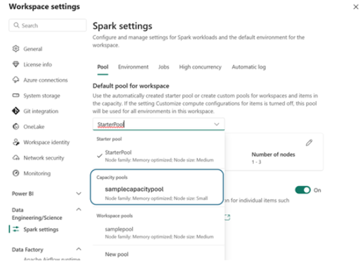Open License info diamond icon
The height and width of the screenshot is (265, 362).
[15, 64]
